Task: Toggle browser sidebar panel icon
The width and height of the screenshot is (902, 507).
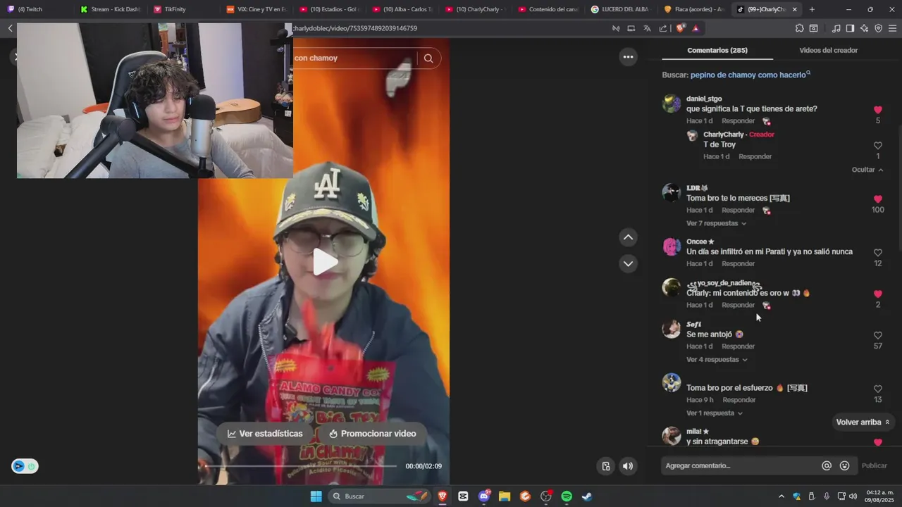Action: pos(850,28)
